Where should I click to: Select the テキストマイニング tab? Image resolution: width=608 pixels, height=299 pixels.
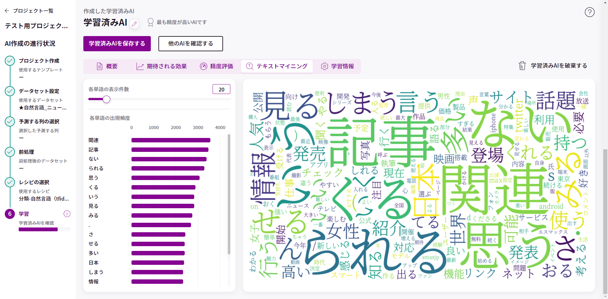pyautogui.click(x=277, y=66)
